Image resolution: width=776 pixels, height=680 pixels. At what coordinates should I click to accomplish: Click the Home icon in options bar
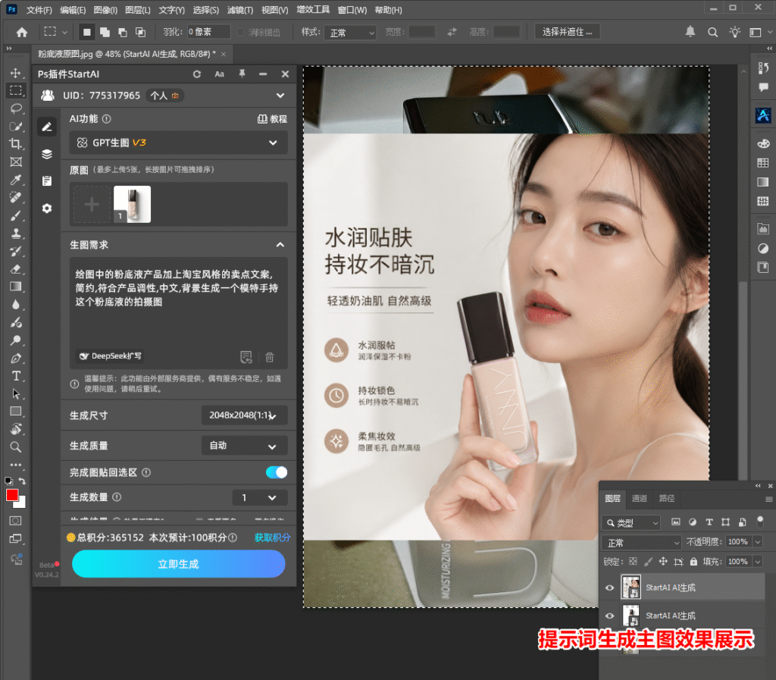click(22, 32)
